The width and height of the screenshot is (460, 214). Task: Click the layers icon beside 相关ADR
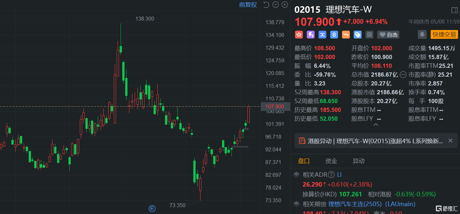[296, 175]
